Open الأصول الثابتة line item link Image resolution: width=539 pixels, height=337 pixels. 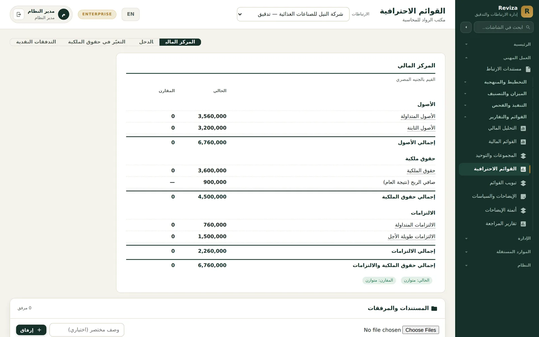(421, 128)
